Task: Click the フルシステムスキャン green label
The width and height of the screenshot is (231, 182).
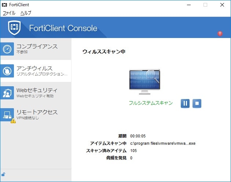Action: (x=151, y=103)
